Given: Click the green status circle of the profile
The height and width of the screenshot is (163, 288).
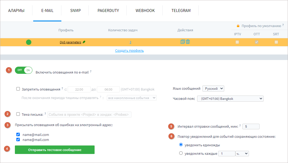Looking at the screenshot, I should [29, 42].
